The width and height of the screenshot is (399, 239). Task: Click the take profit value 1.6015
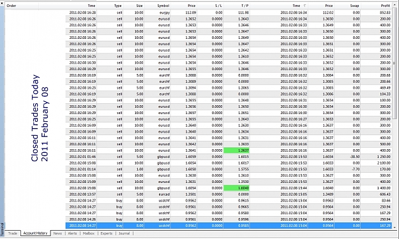[243, 157]
